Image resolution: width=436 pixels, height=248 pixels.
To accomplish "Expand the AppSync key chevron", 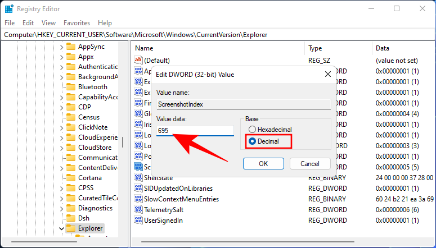I will click(x=61, y=47).
